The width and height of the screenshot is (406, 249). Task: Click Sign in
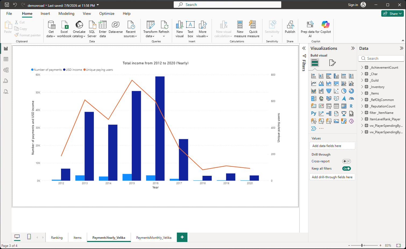pyautogui.click(x=353, y=5)
